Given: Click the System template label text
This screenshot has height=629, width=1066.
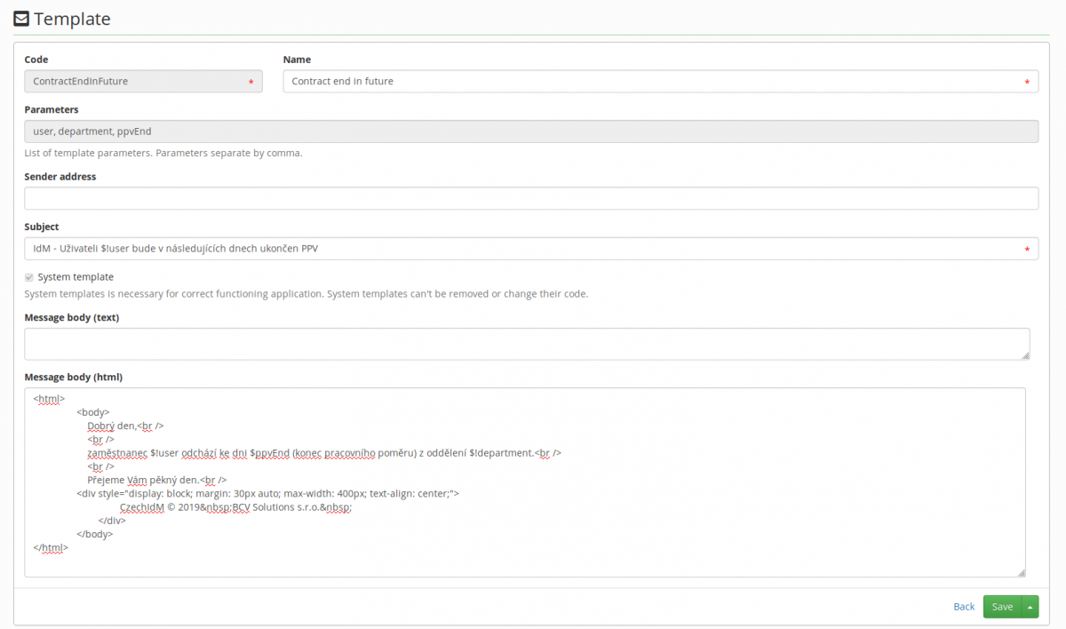Looking at the screenshot, I should (x=76, y=277).
